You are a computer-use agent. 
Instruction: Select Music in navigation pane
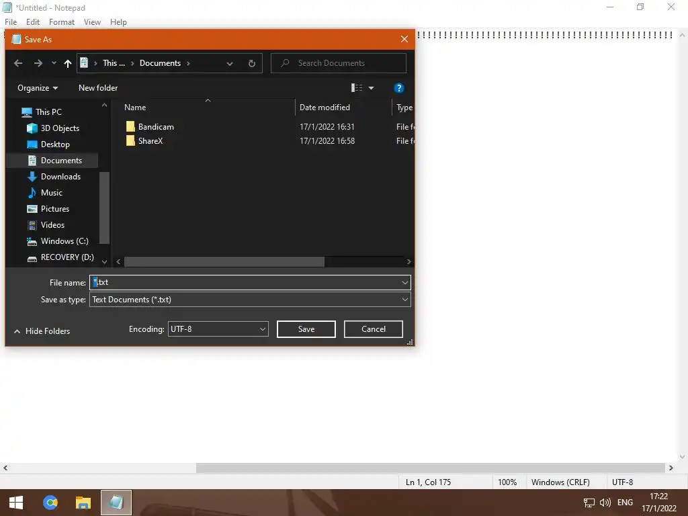pos(51,193)
